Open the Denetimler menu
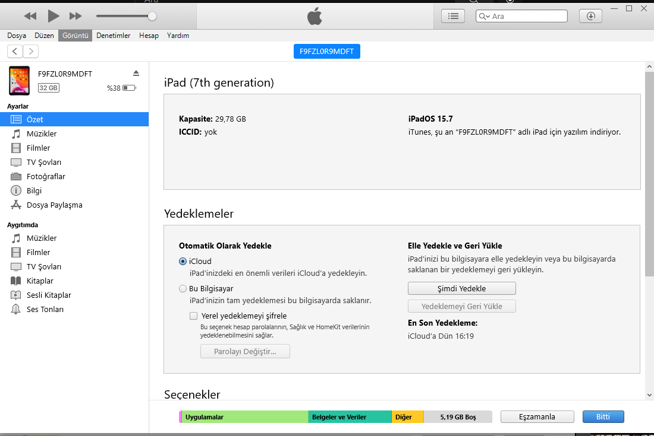This screenshot has width=654, height=436. click(114, 36)
